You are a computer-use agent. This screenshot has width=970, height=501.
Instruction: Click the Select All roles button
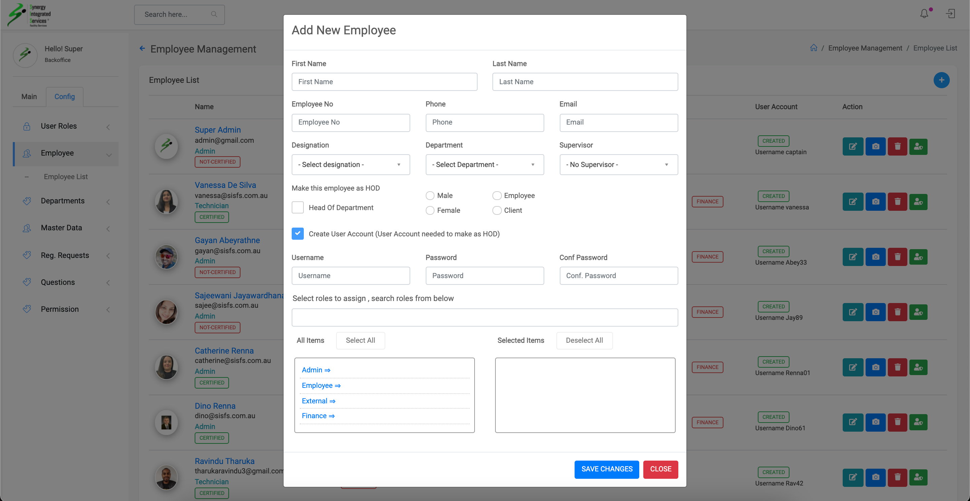tap(360, 340)
